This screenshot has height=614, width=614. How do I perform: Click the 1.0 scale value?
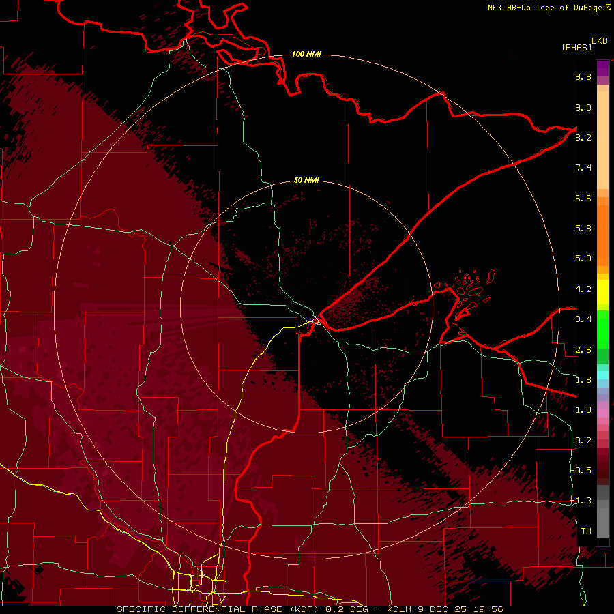583,410
